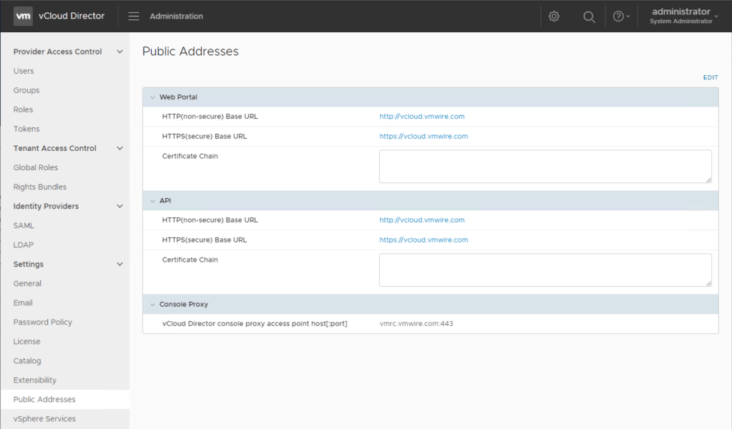Collapse the Provider Access Control section

119,51
